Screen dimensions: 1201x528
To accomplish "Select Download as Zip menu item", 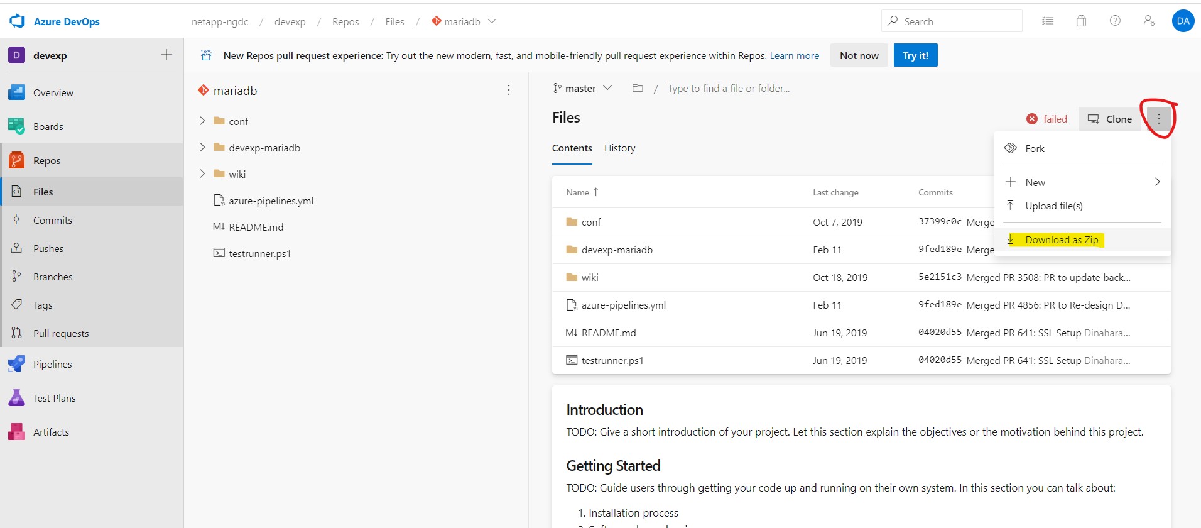I will pos(1062,239).
